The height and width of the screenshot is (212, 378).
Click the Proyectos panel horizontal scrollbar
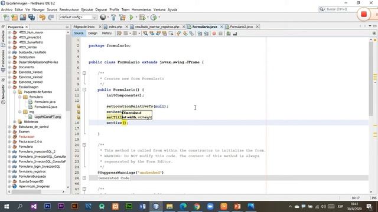[27, 191]
